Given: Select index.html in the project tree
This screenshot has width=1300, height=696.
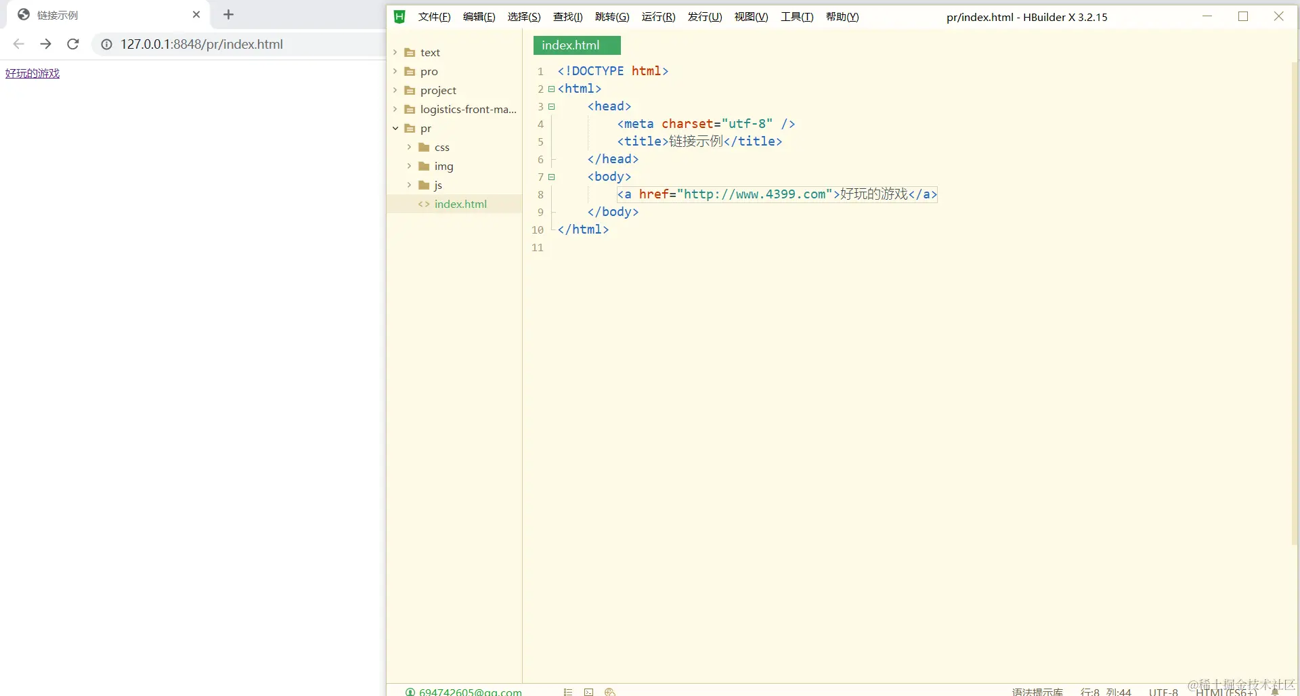Looking at the screenshot, I should click(454, 204).
